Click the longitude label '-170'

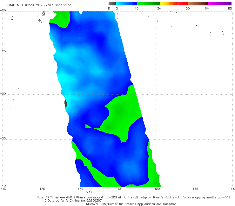(x=79, y=189)
